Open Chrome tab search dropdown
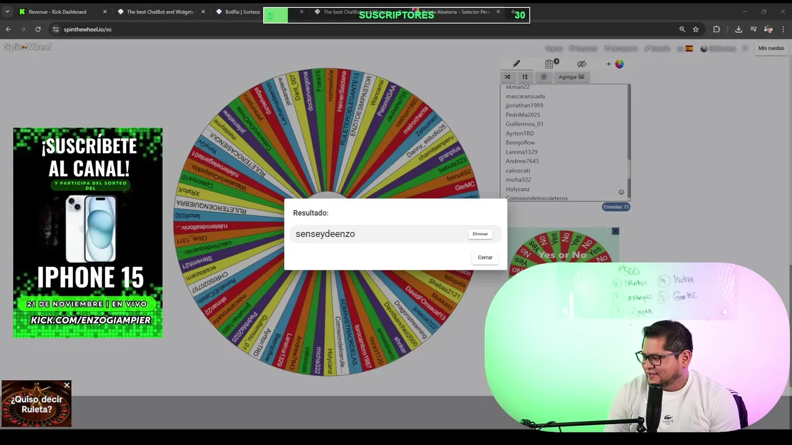792x445 pixels. pos(7,12)
